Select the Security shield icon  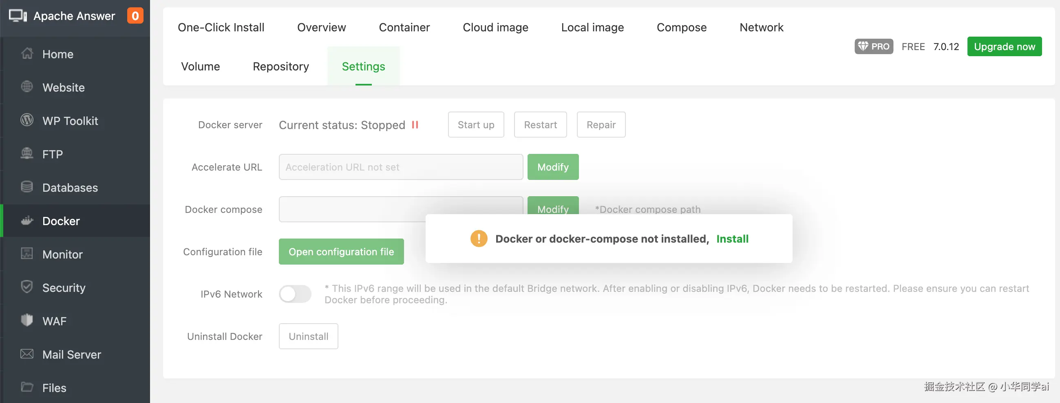[27, 287]
